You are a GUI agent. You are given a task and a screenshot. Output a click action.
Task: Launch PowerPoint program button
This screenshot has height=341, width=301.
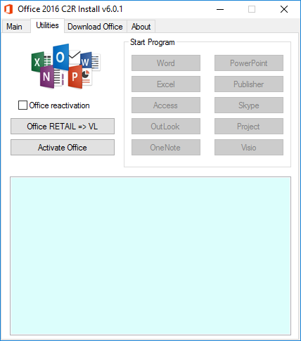pos(249,63)
